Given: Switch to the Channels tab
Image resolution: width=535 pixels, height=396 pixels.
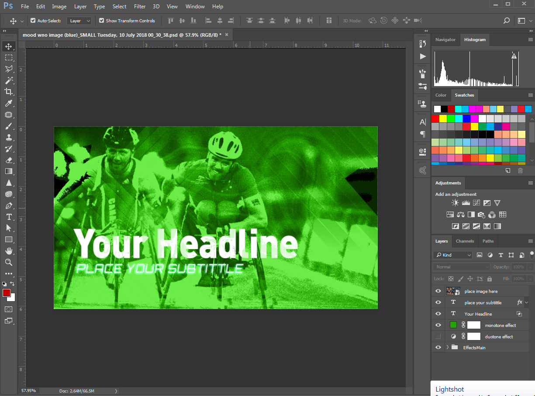Looking at the screenshot, I should [x=465, y=241].
